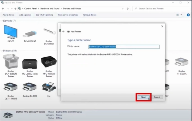Collapse the Devices (7) group
Image resolution: width=192 pixels, height=121 pixels.
pos(2,21)
